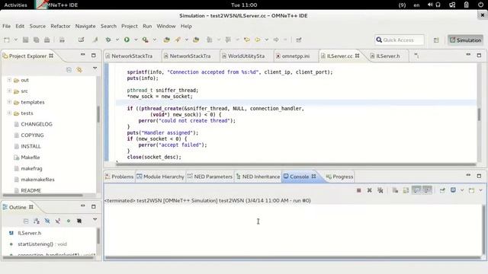Open the Progress tab
This screenshot has width=488, height=274.
click(x=339, y=177)
